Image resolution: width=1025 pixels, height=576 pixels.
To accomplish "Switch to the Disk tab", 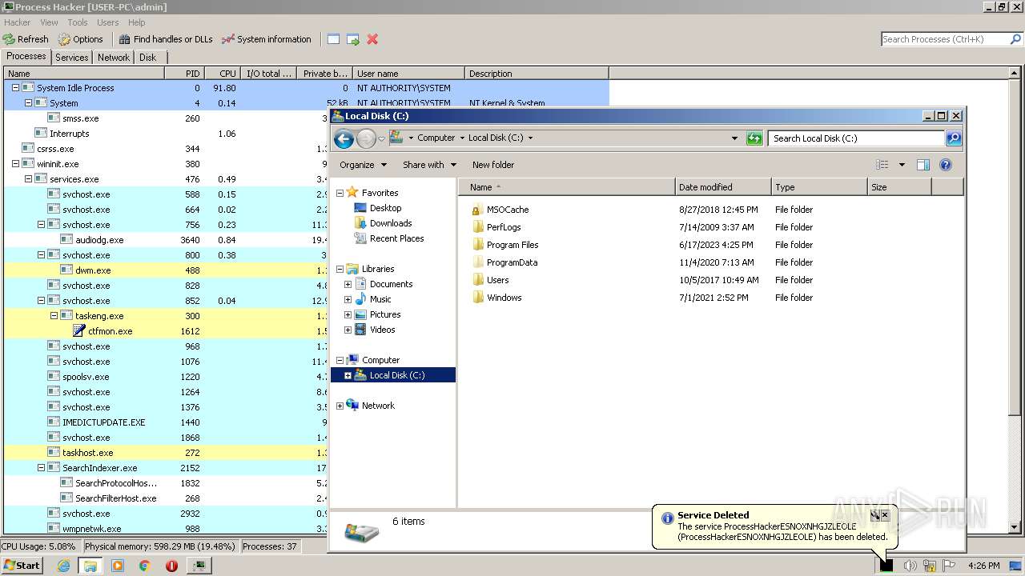I will click(147, 58).
